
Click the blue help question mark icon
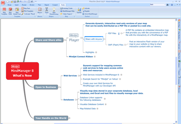coord(172,5)
